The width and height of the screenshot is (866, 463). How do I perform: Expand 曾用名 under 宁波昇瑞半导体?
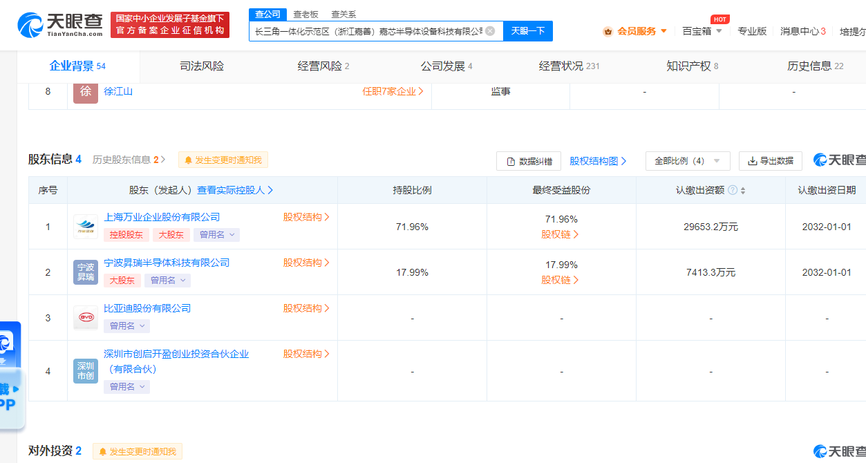click(x=167, y=281)
